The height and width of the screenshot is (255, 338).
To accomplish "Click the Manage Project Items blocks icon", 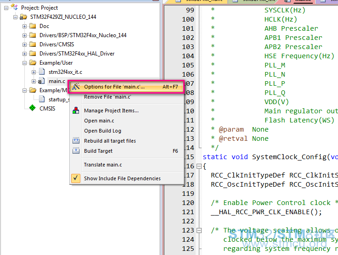I will click(x=76, y=111).
